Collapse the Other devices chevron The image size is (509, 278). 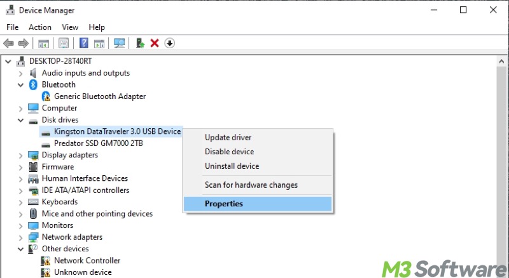pyautogui.click(x=20, y=249)
